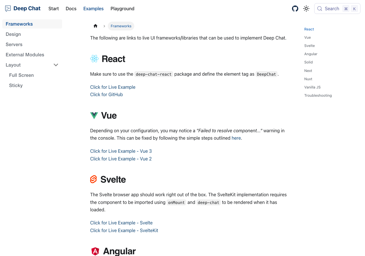Open the GitHub repository icon
The height and width of the screenshot is (256, 365).
coord(295,9)
